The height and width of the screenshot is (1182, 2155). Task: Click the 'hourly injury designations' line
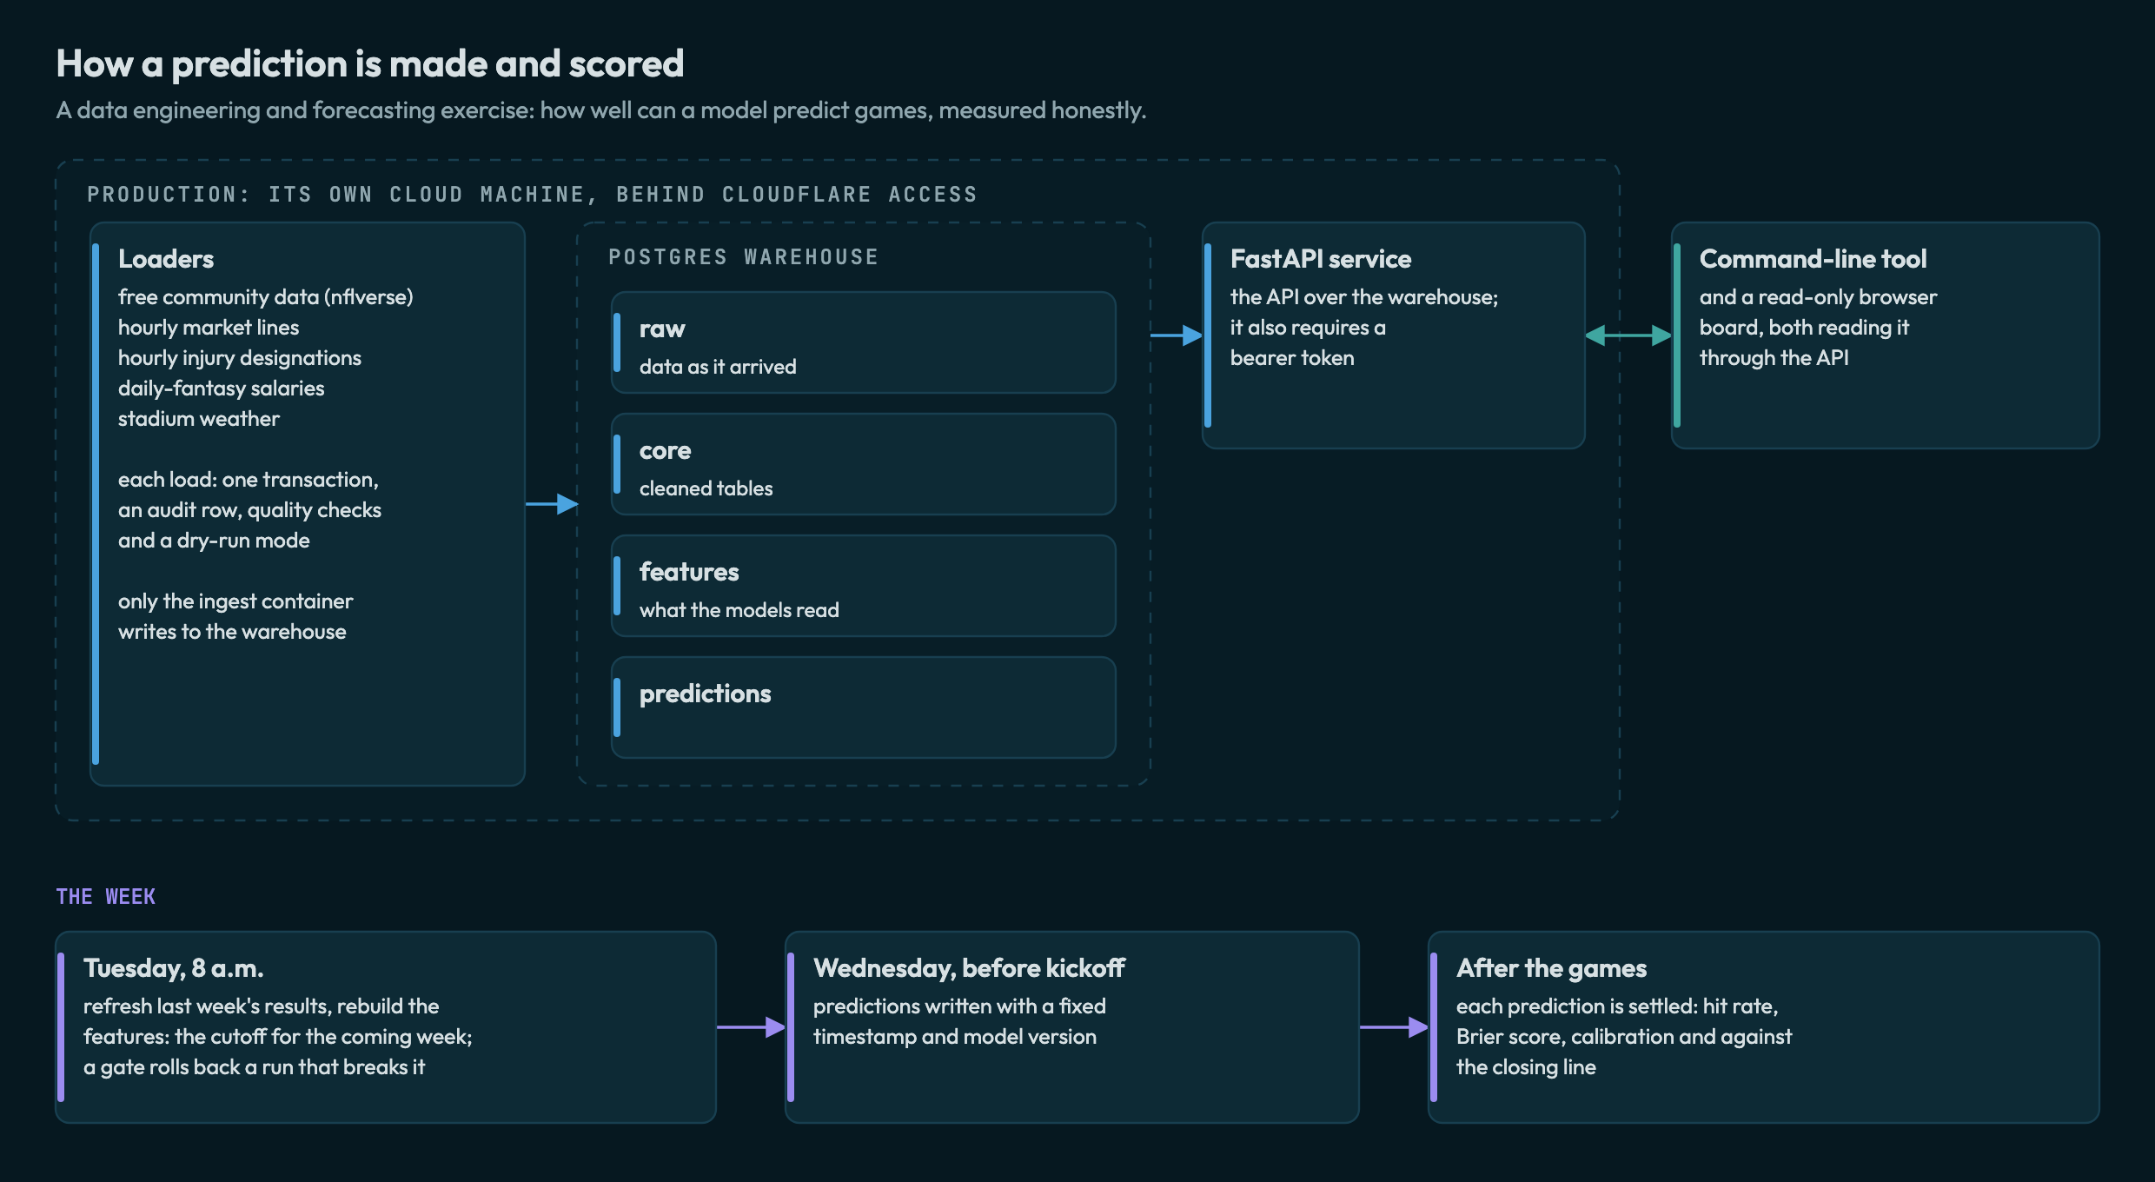pyautogui.click(x=240, y=358)
